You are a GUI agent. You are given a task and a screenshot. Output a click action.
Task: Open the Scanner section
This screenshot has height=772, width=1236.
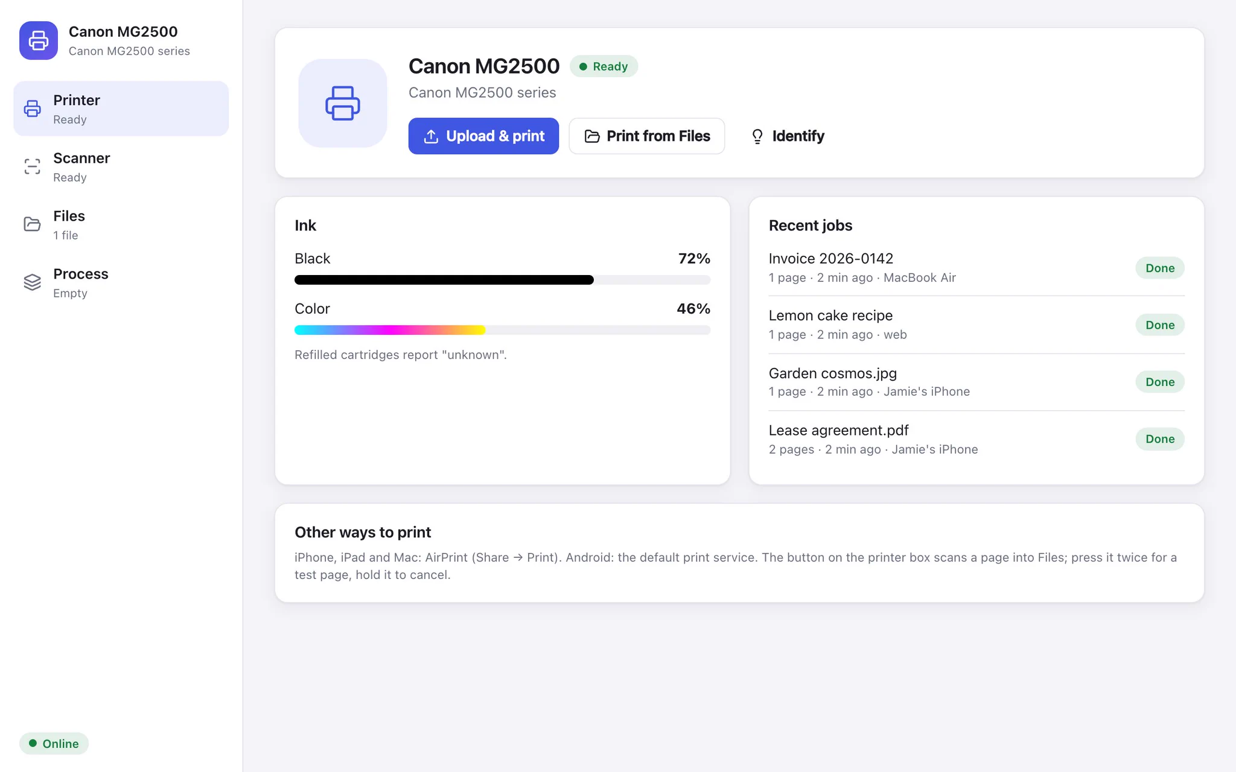pos(121,166)
